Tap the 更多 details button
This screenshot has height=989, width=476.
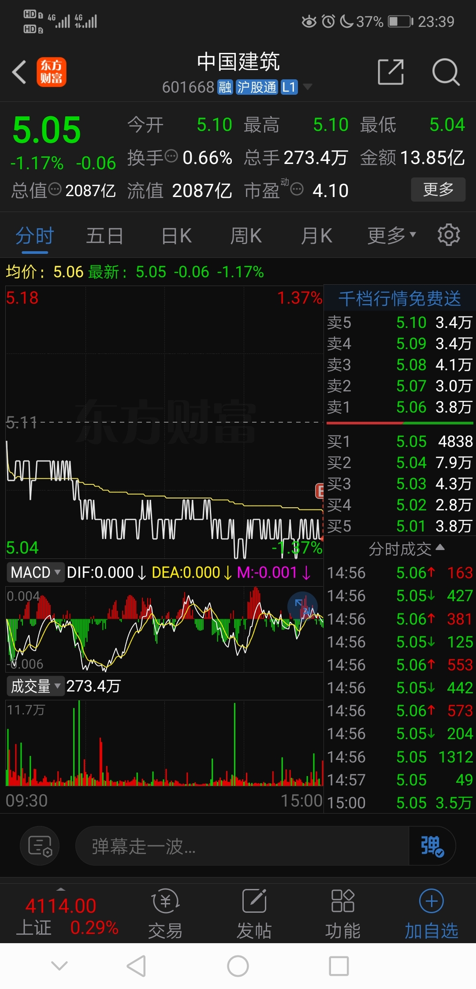tap(438, 190)
